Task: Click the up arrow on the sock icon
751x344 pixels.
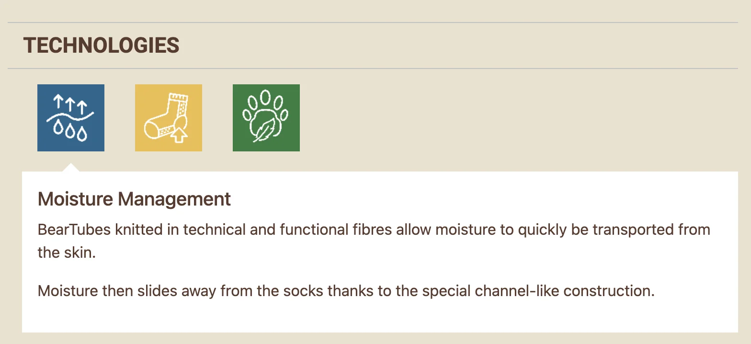Action: click(x=179, y=135)
